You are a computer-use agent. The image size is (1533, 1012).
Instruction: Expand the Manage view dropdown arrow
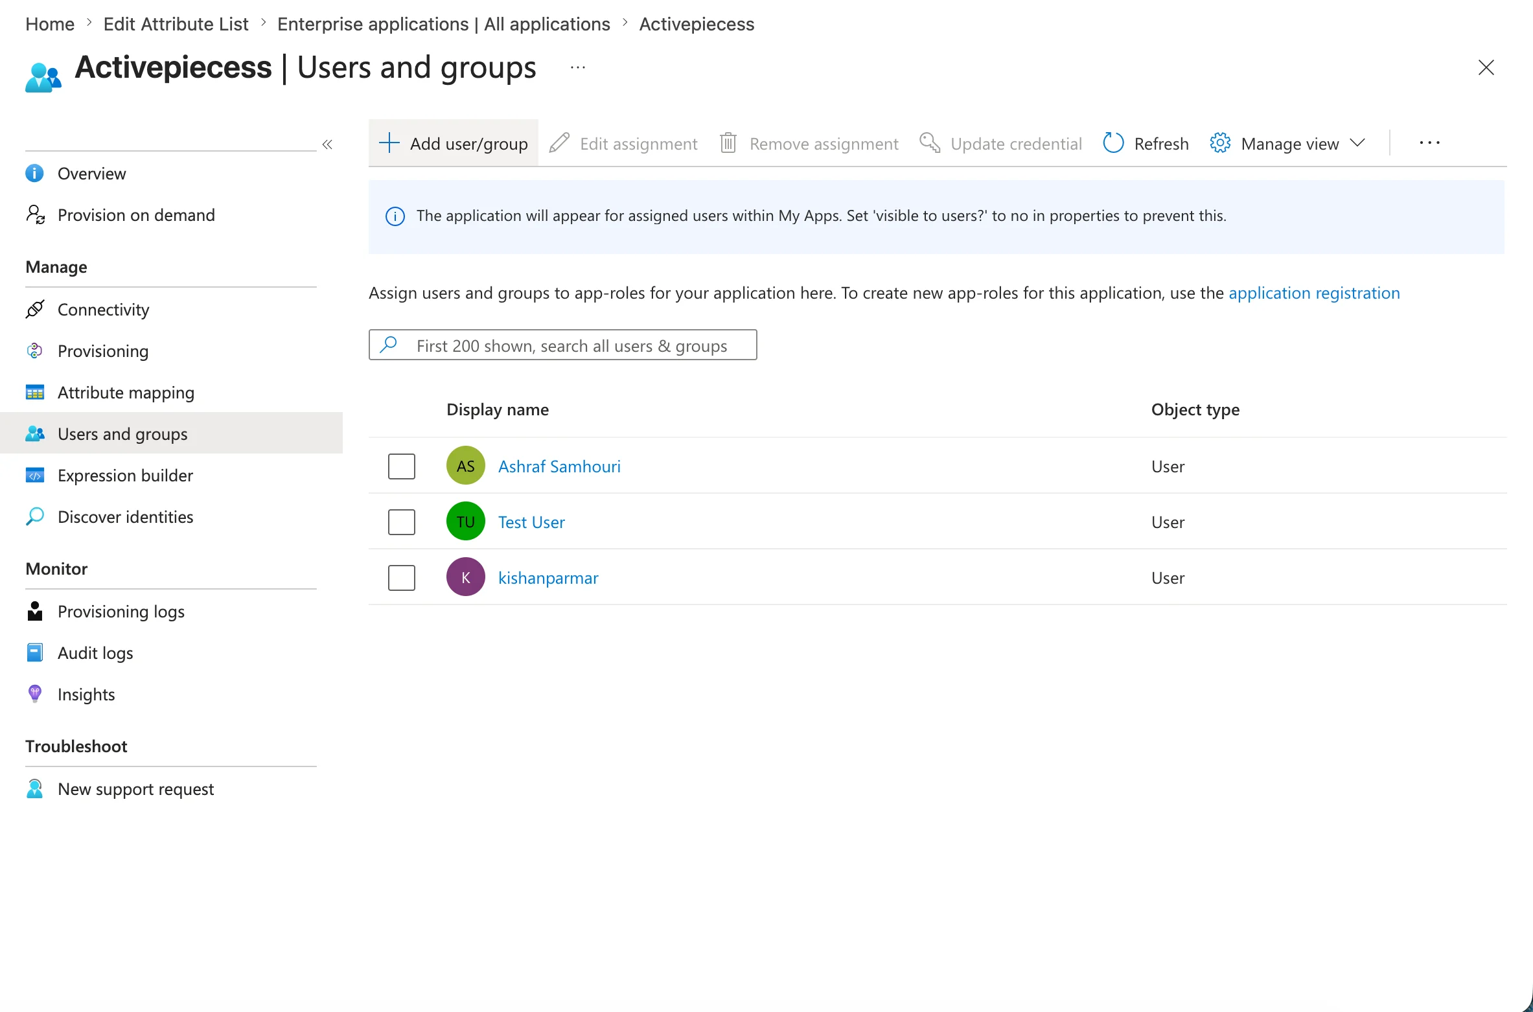pos(1357,143)
